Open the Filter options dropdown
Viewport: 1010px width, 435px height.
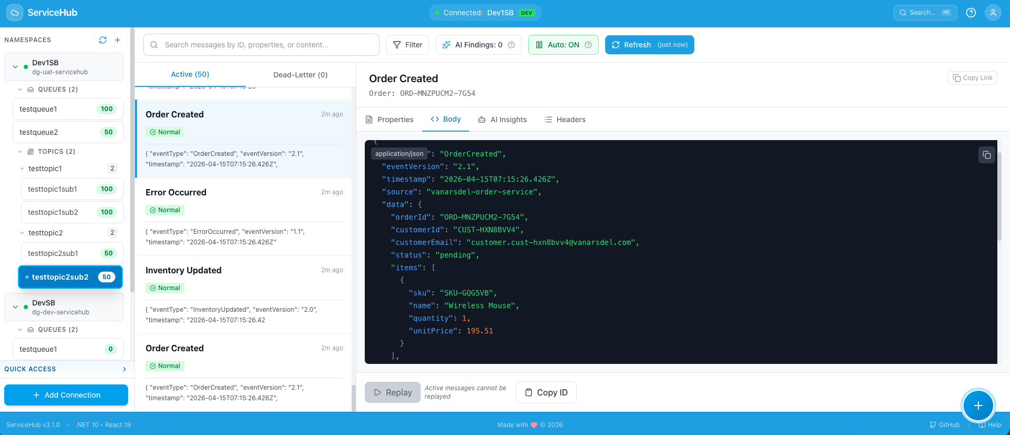(407, 45)
